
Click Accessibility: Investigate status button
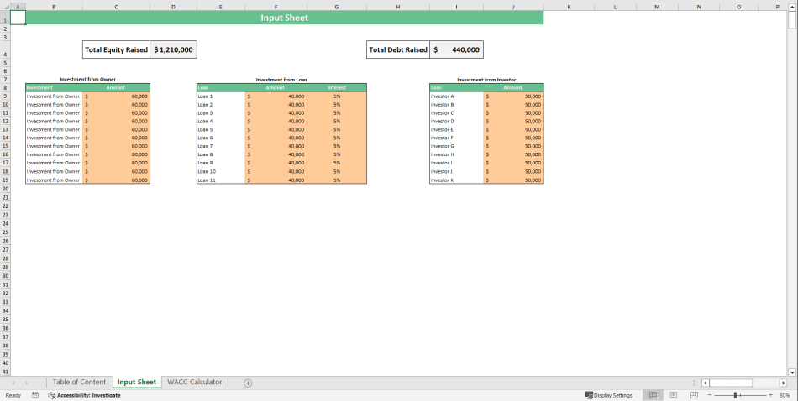[84, 395]
